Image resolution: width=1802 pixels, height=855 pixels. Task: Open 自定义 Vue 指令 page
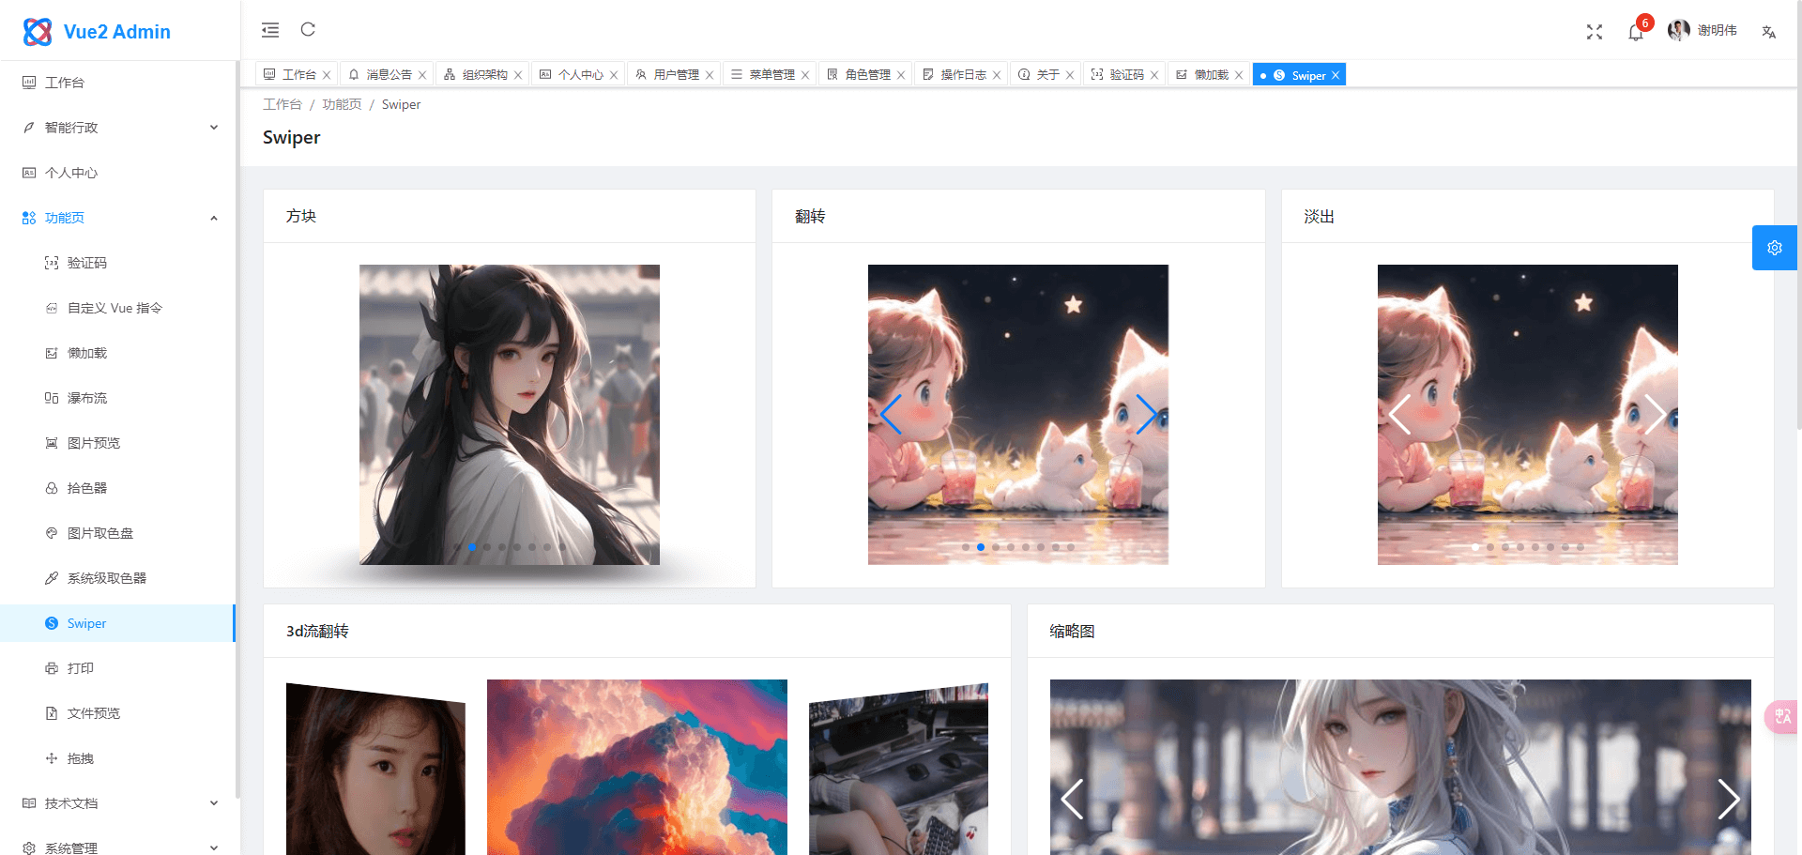pyautogui.click(x=116, y=308)
